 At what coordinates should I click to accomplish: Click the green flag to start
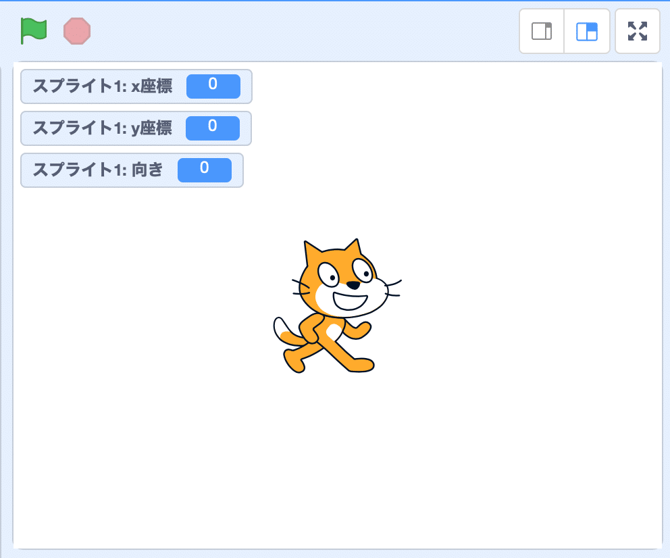[x=34, y=31]
